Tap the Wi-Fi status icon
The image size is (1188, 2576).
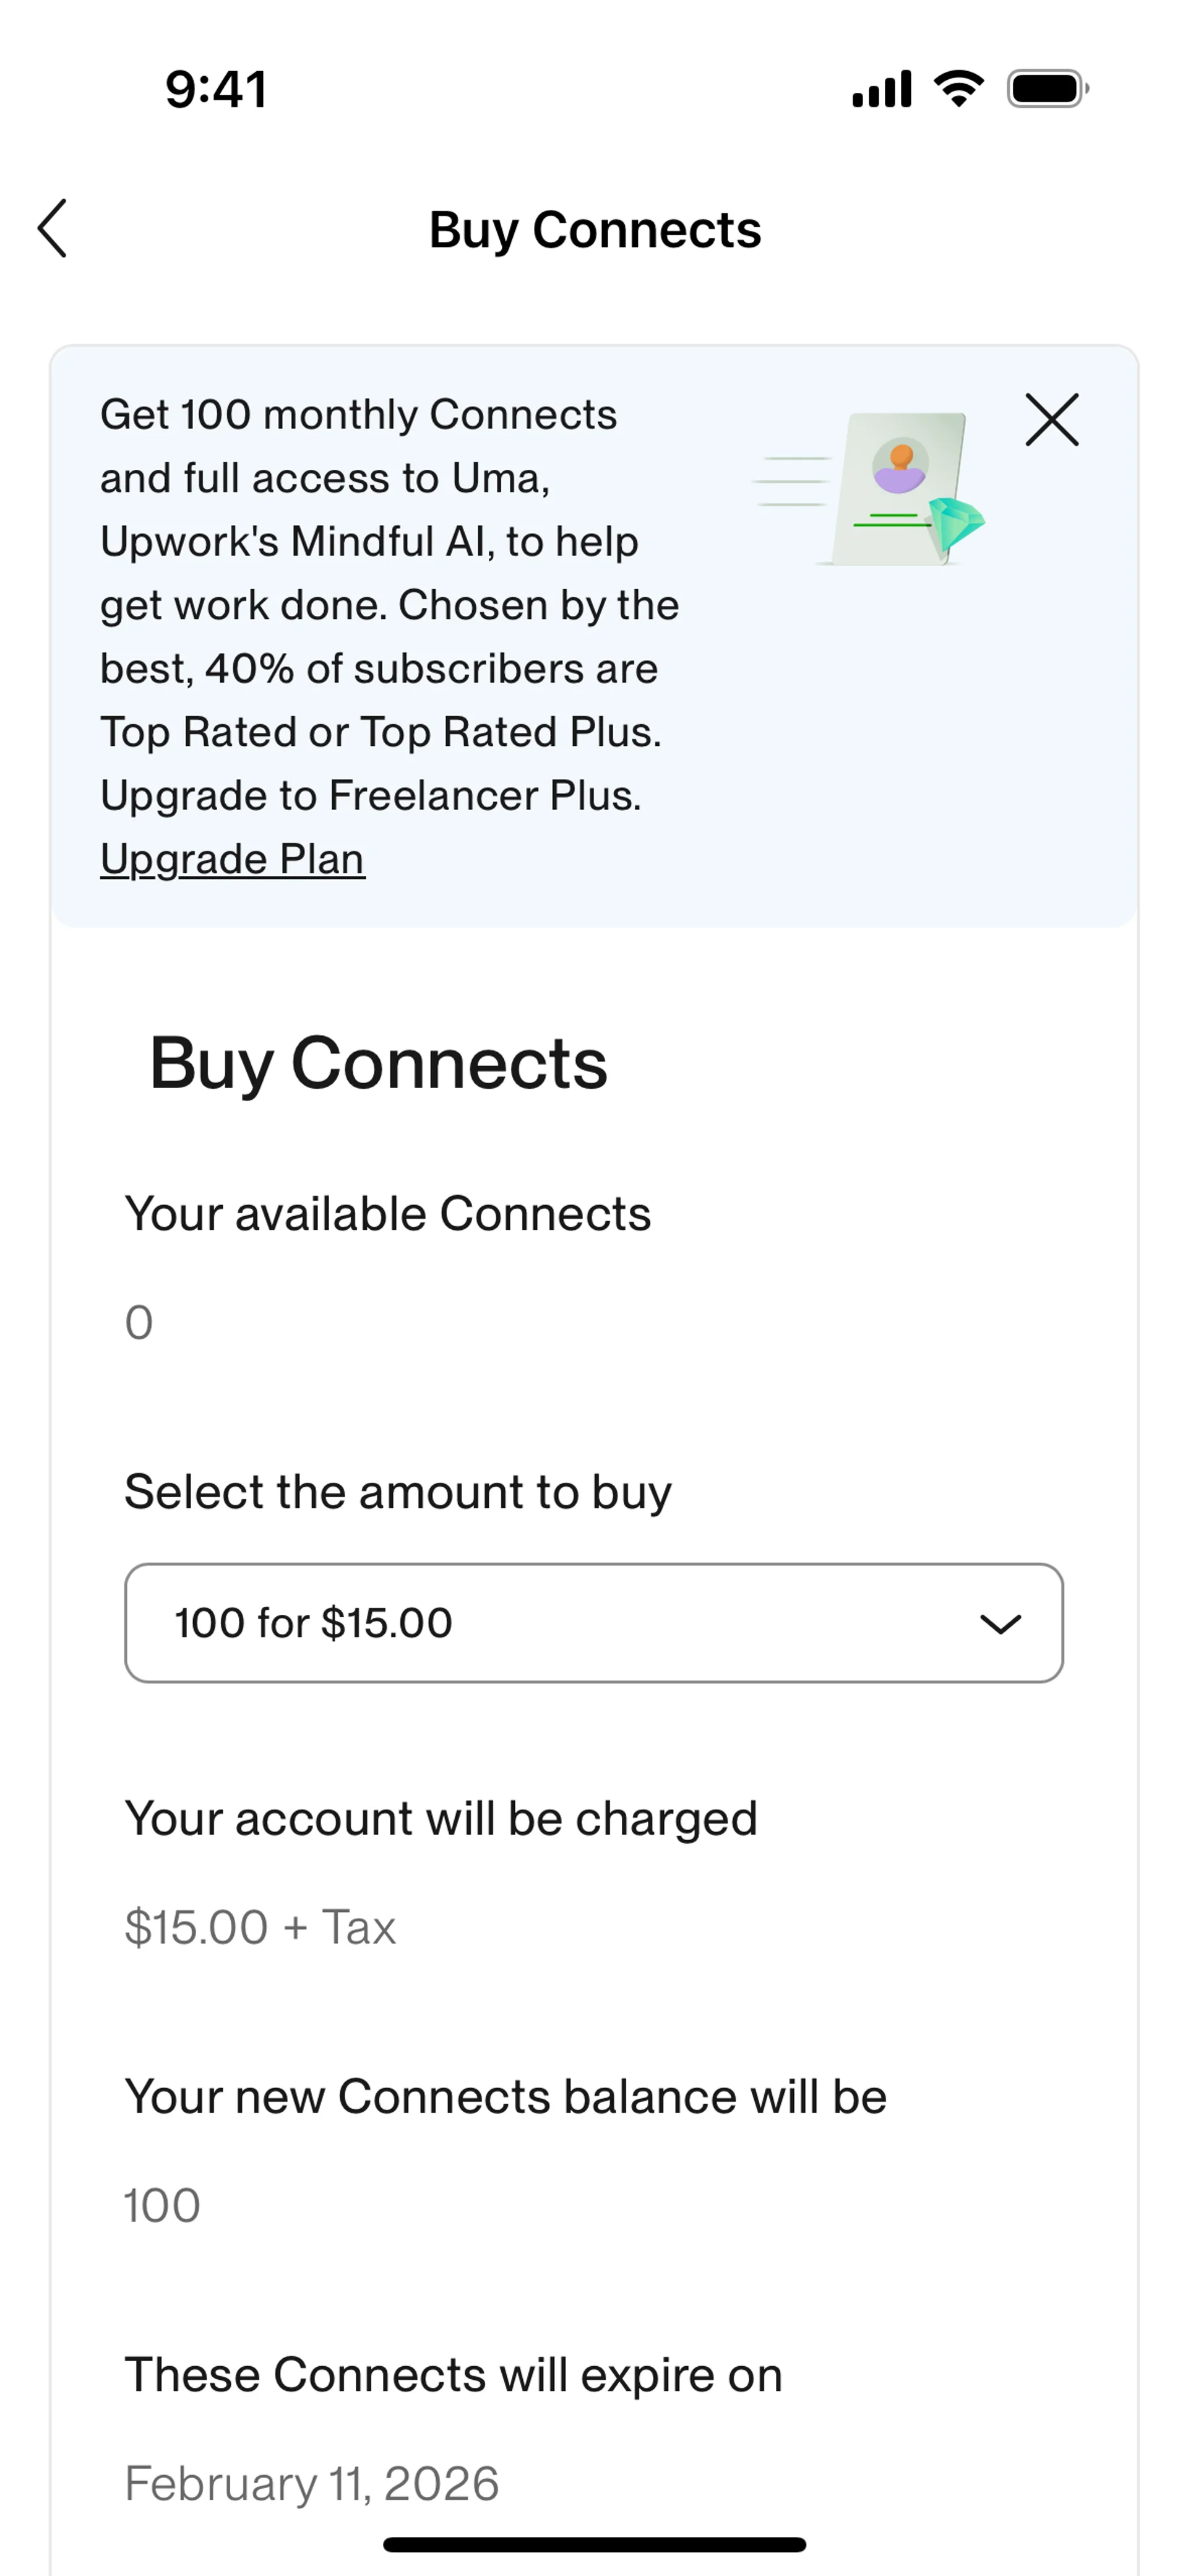click(958, 89)
